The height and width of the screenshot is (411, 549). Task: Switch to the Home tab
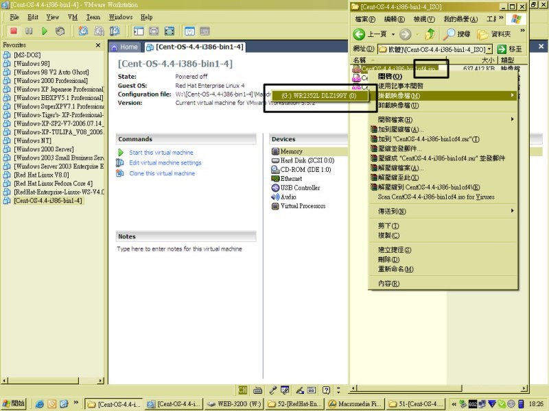(x=125, y=47)
